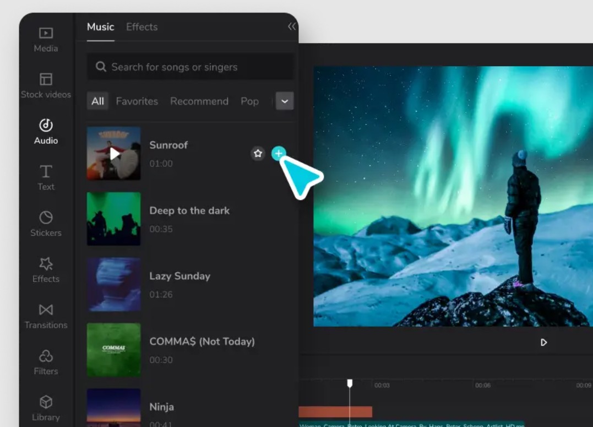Collapse the audio panel with double chevron
Screen dimensions: 593x427
point(291,26)
